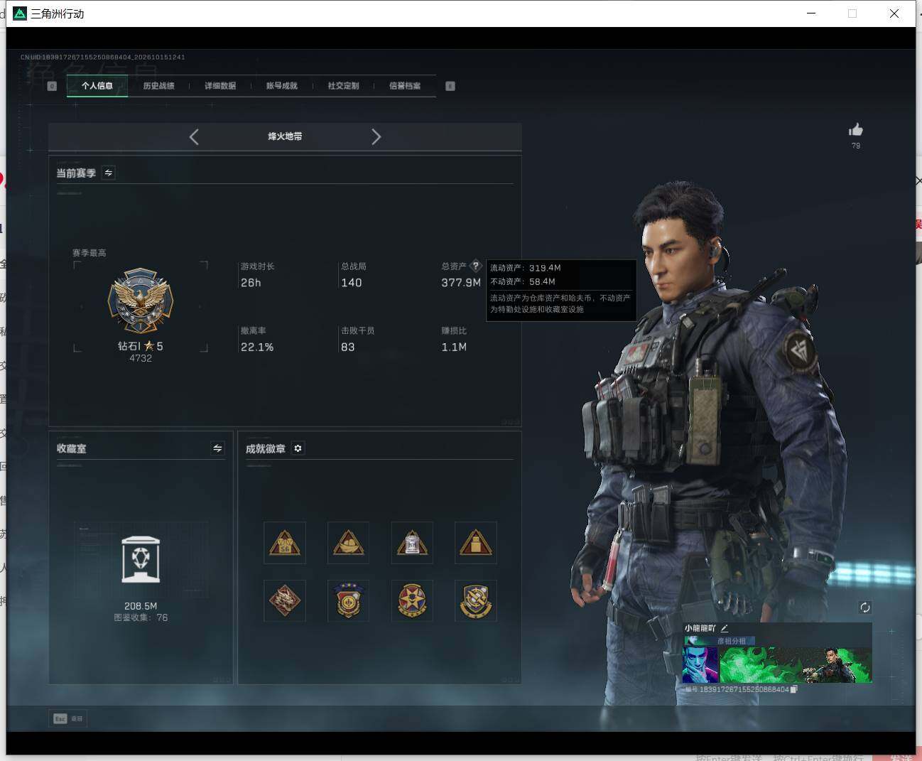Switch to the 社交定制 tab
Viewport: 922px width, 761px height.
343,86
